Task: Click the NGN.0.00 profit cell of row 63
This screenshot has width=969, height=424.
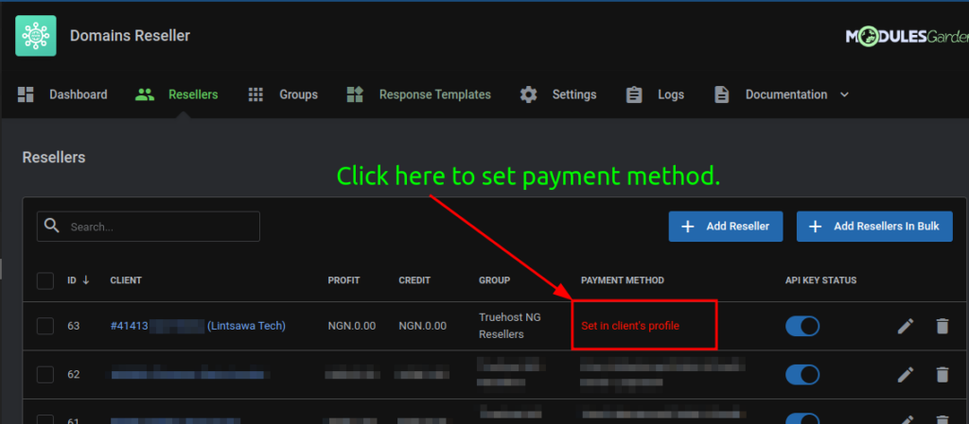Action: [x=352, y=326]
